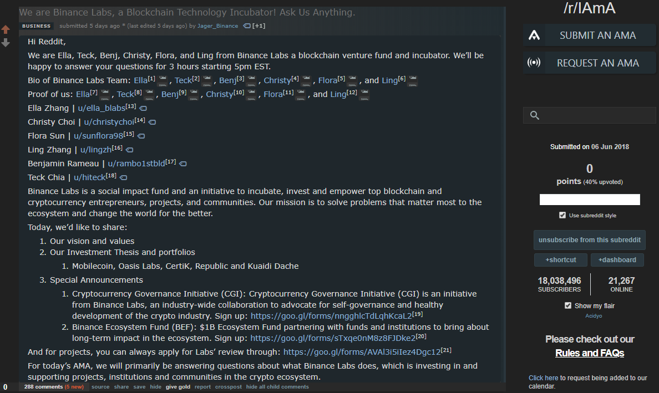Click the tag icon beside u/christychoi
Screen dimensions: 659x393
[x=152, y=122]
